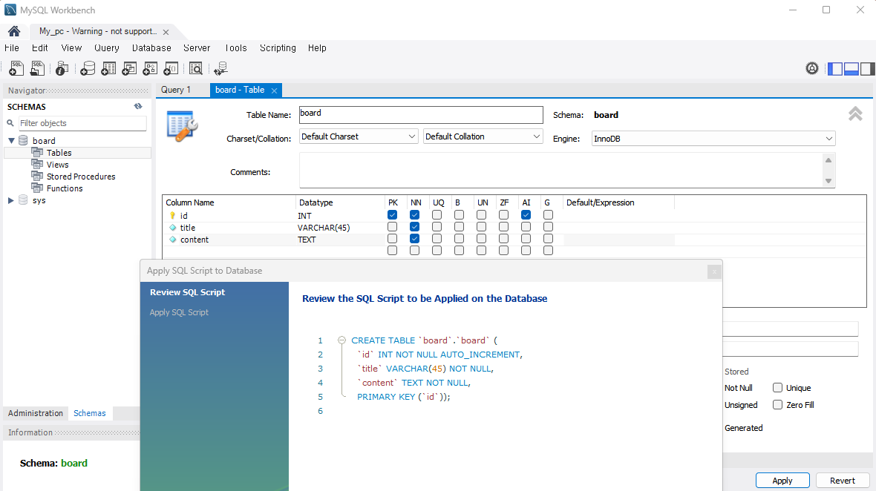Uncheck NN for the content column

tap(414, 238)
